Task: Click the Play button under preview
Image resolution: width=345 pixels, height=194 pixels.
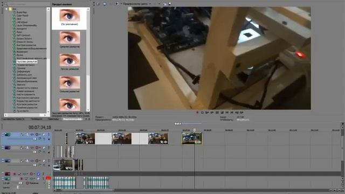Action: (x=212, y=113)
